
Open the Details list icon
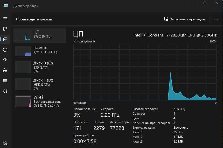5,81
